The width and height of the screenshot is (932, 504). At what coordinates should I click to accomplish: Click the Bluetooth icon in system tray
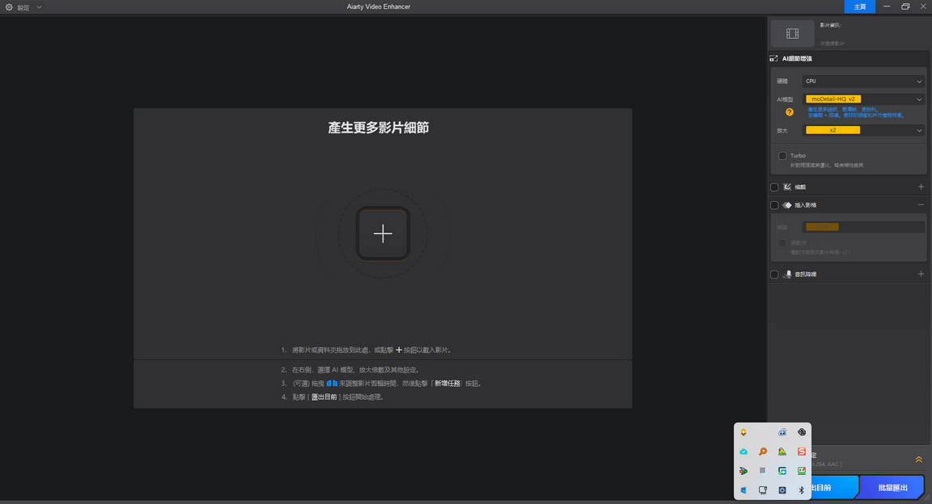(x=801, y=489)
